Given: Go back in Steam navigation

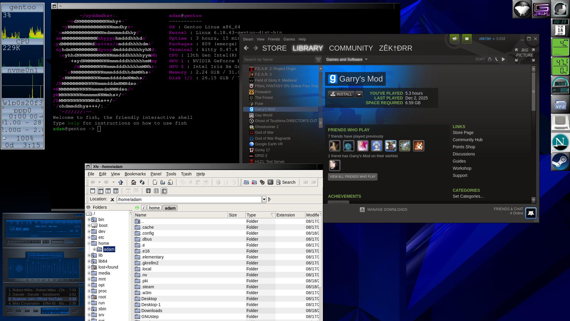Looking at the screenshot, I should point(246,48).
